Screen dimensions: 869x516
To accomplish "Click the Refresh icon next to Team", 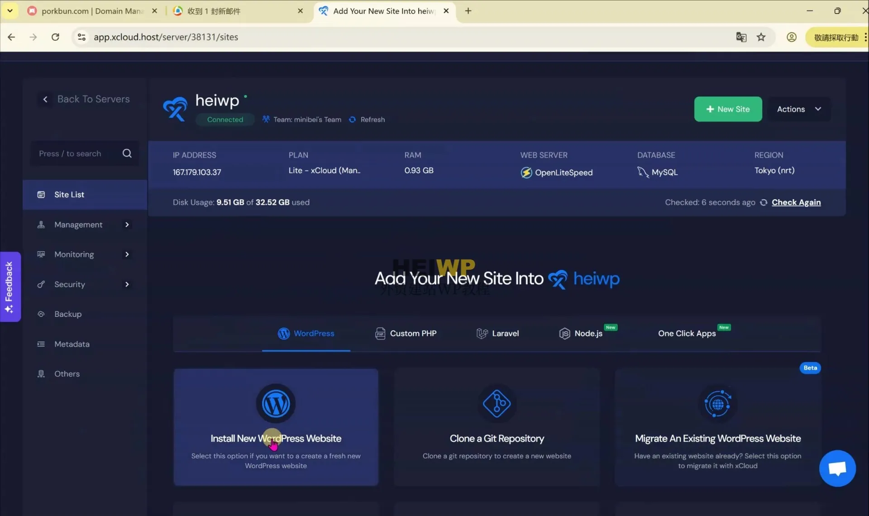I will click(353, 119).
